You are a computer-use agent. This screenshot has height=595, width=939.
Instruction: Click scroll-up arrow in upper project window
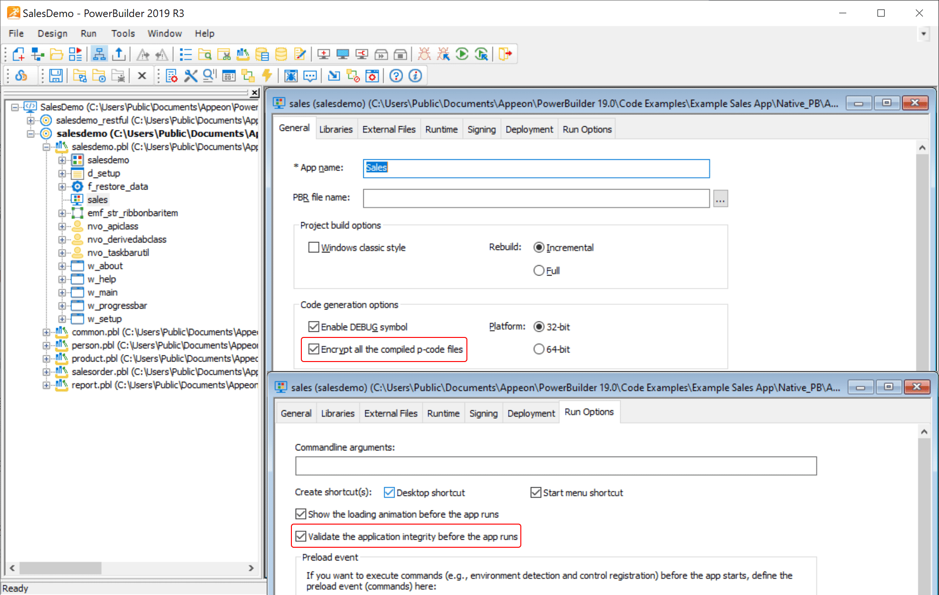point(922,148)
